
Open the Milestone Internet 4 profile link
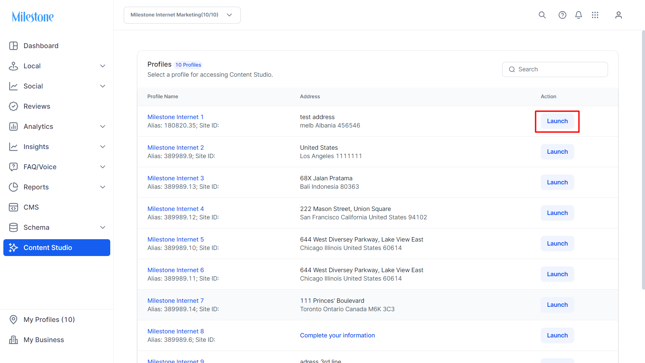pos(175,209)
